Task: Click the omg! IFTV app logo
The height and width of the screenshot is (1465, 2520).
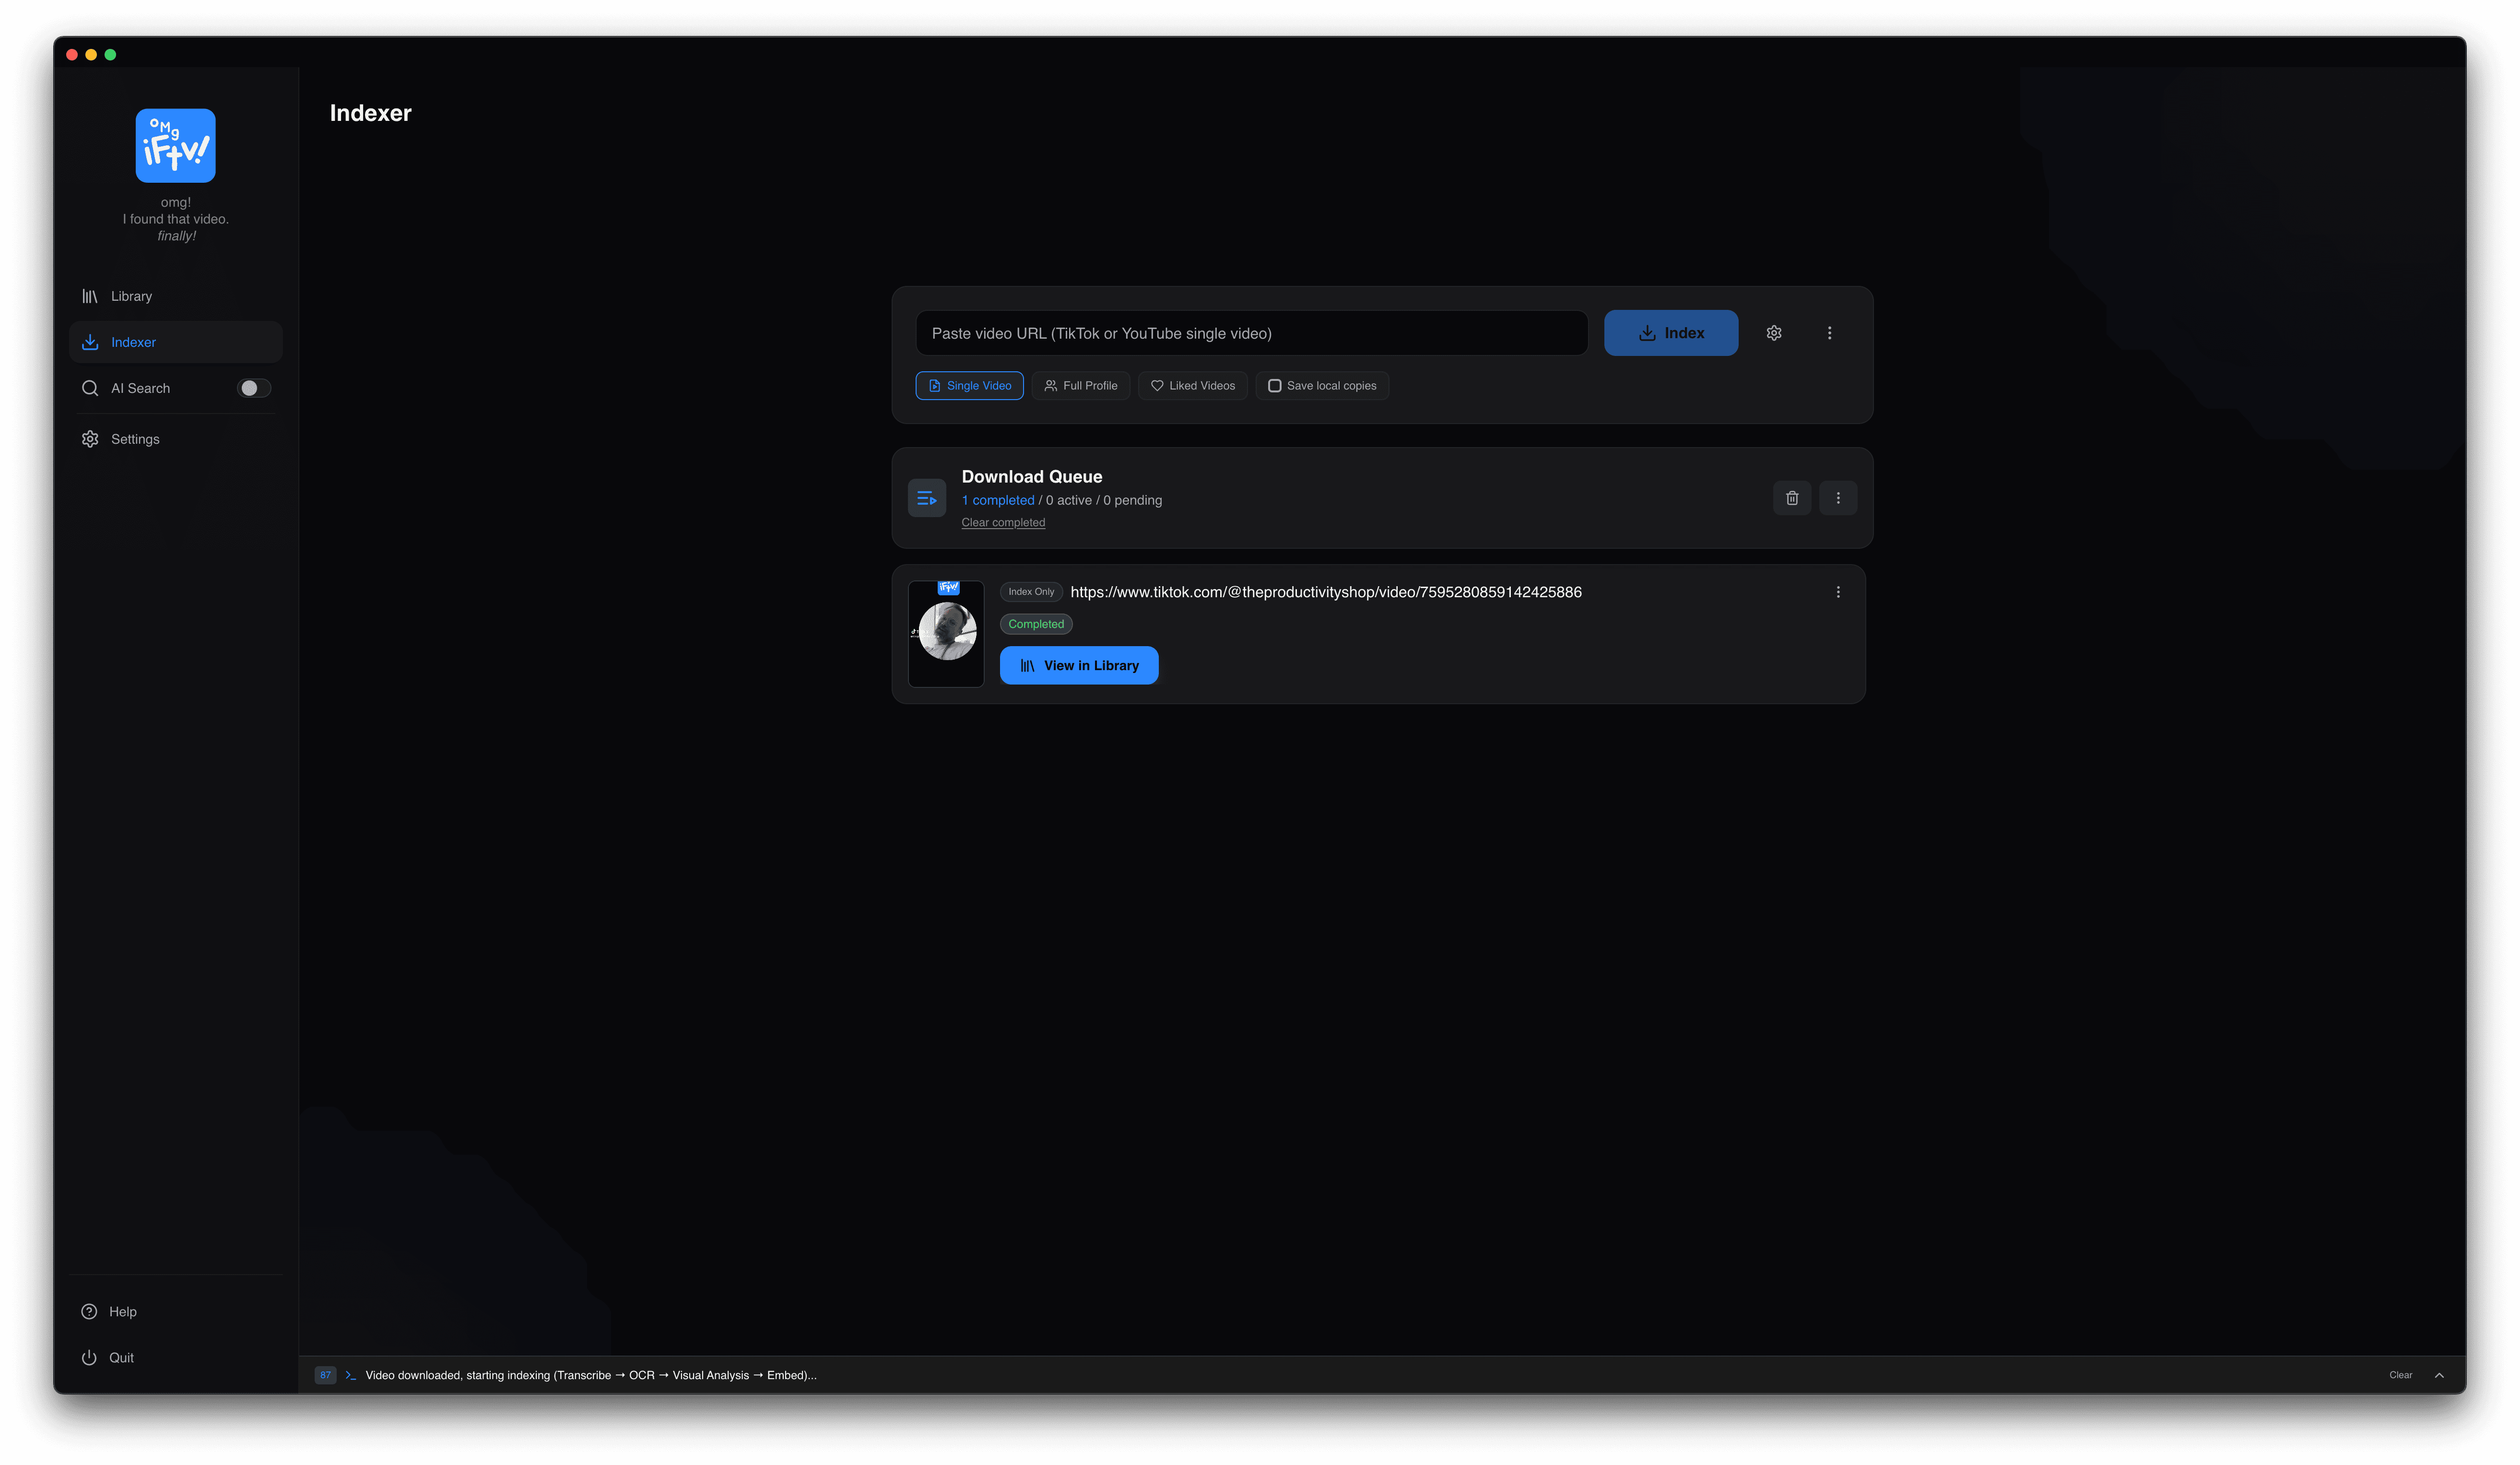Action: (x=175, y=146)
